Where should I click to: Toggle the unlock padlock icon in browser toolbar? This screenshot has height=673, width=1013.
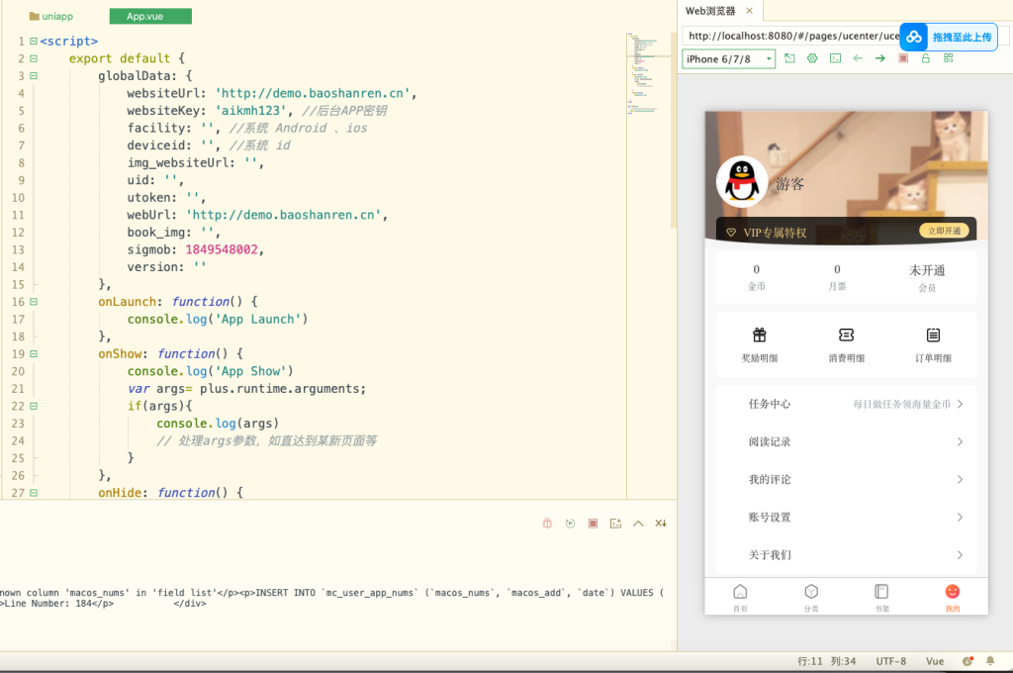[925, 58]
